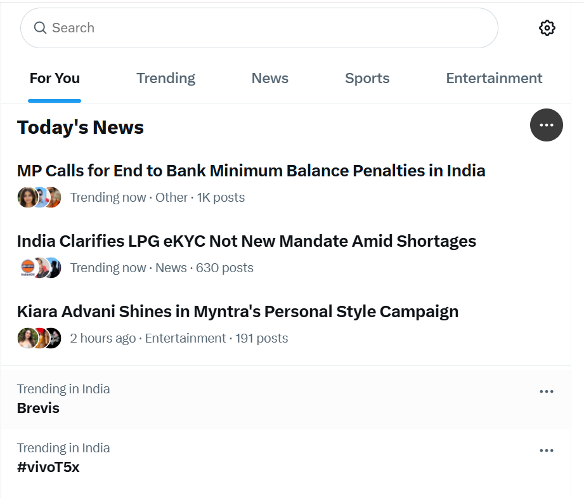Click the Today's News heading
Image resolution: width=584 pixels, height=498 pixels.
tap(81, 128)
